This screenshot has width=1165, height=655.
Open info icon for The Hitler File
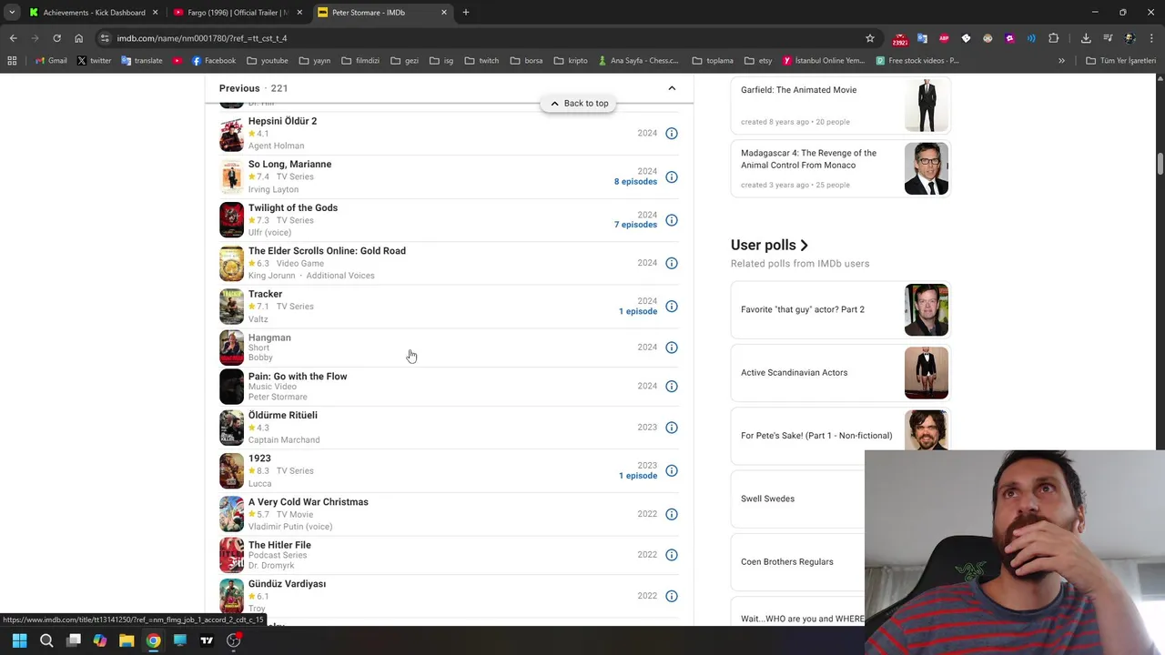[672, 555]
